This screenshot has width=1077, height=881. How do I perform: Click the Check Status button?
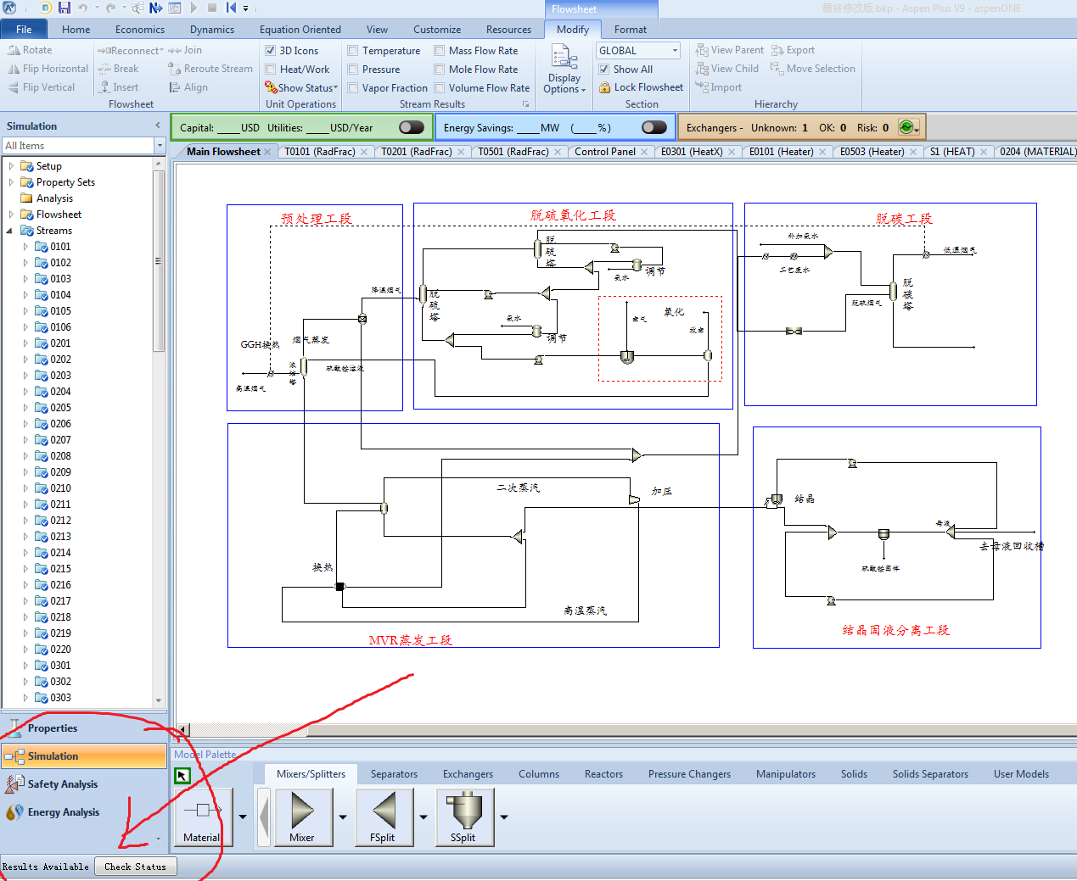click(x=136, y=867)
